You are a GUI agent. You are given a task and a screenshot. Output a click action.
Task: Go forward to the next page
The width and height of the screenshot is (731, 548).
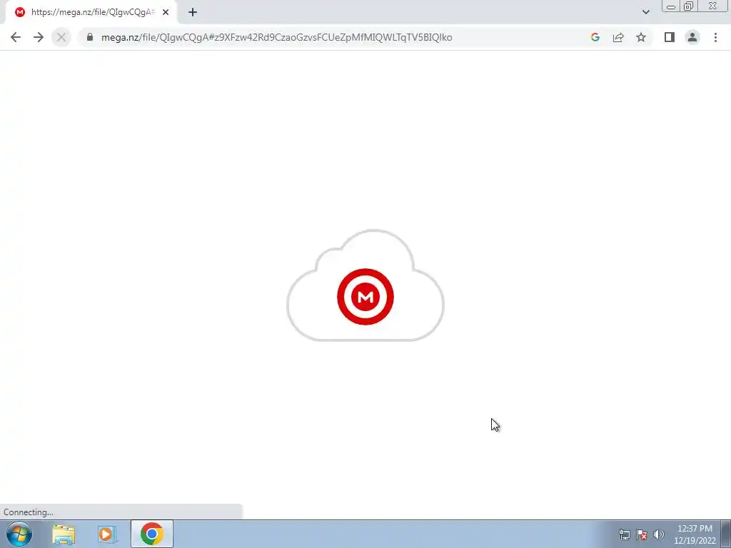pyautogui.click(x=39, y=37)
